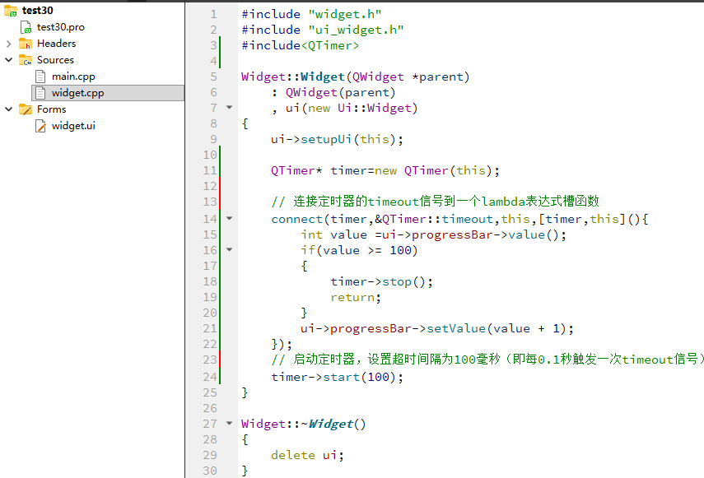This screenshot has height=478, width=704.
Task: Click the timer->stop(); statement
Action: (x=381, y=281)
